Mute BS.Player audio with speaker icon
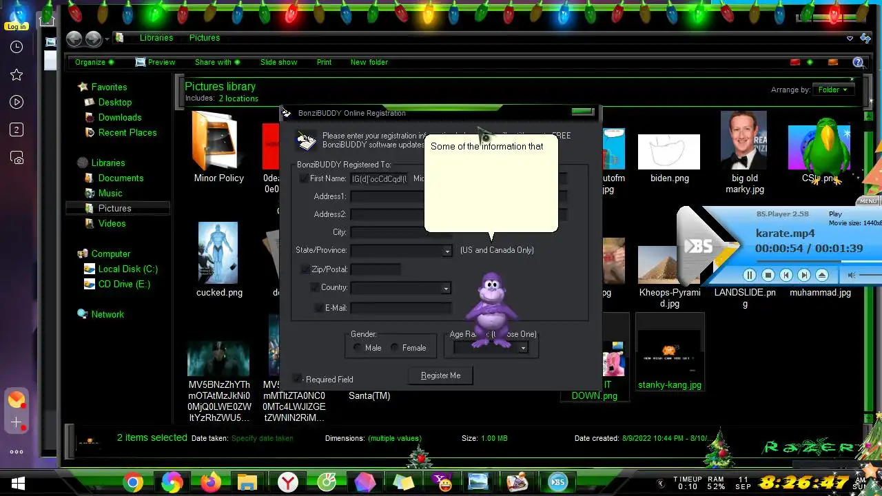This screenshot has height=496, width=882. click(852, 275)
